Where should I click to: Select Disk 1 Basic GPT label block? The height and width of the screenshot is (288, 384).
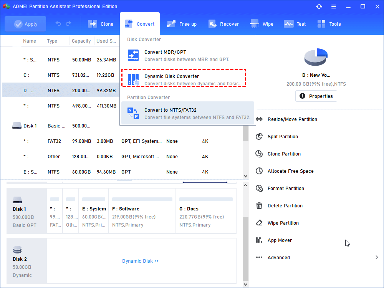tap(27, 211)
